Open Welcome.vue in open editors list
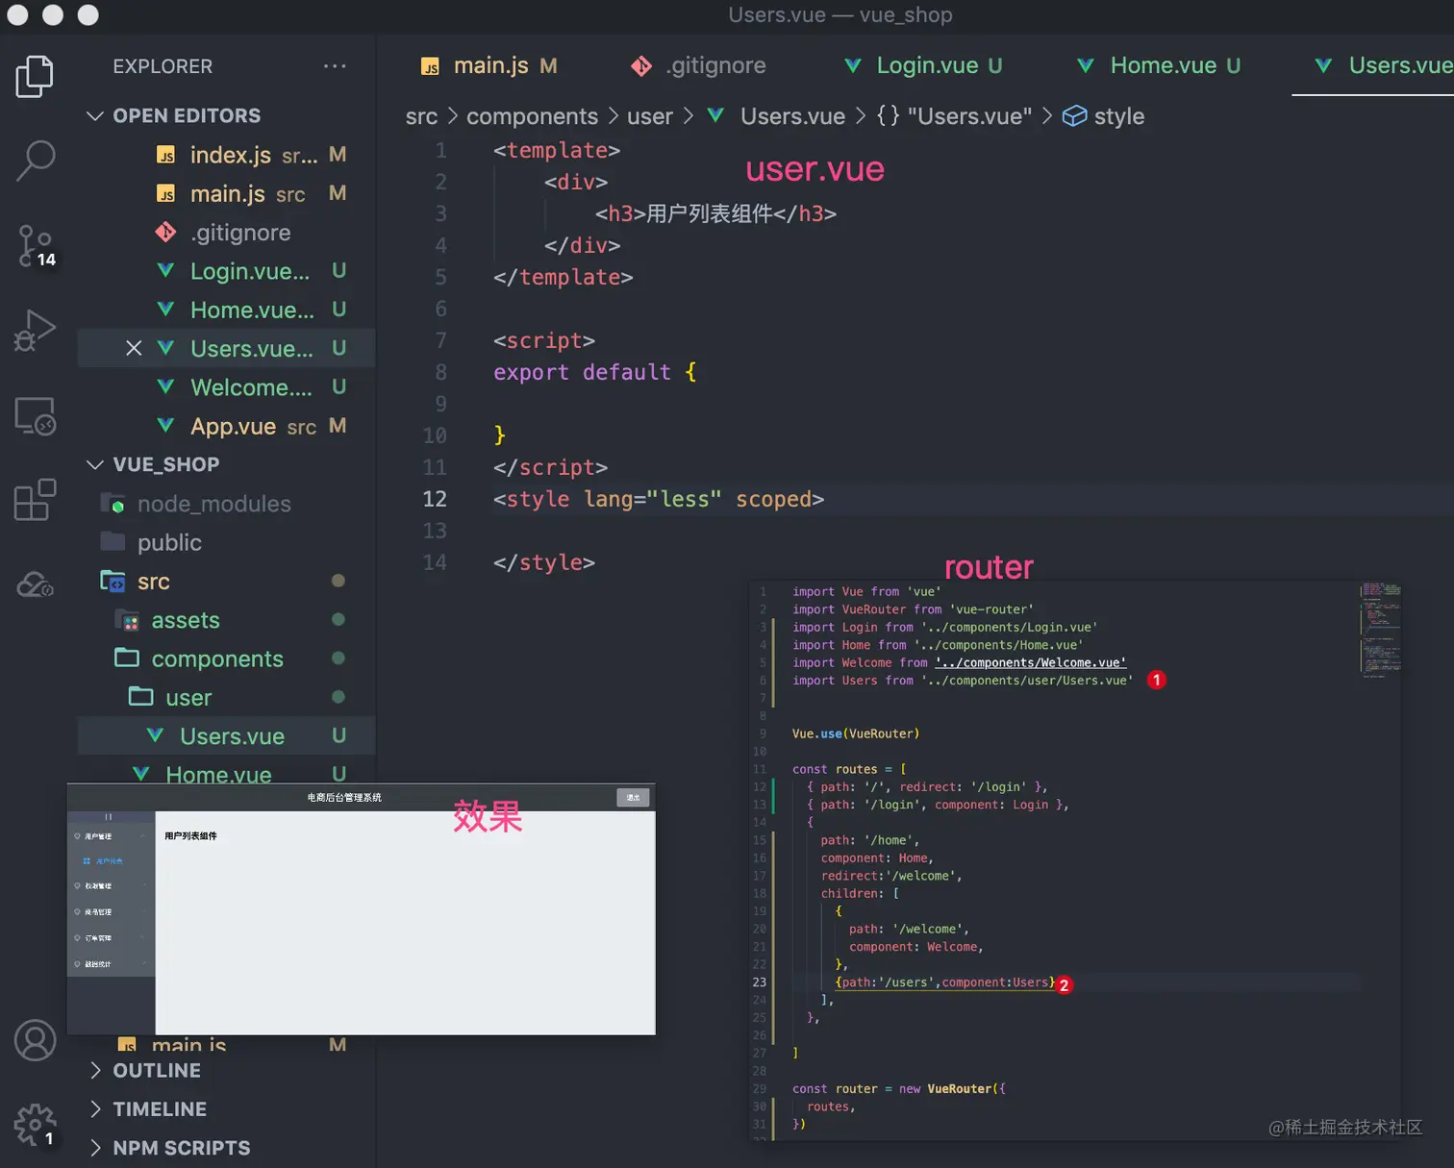Image resolution: width=1454 pixels, height=1168 pixels. (x=226, y=387)
